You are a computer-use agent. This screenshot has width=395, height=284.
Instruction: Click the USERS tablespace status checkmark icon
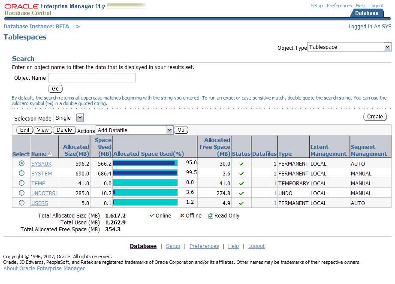point(241,203)
